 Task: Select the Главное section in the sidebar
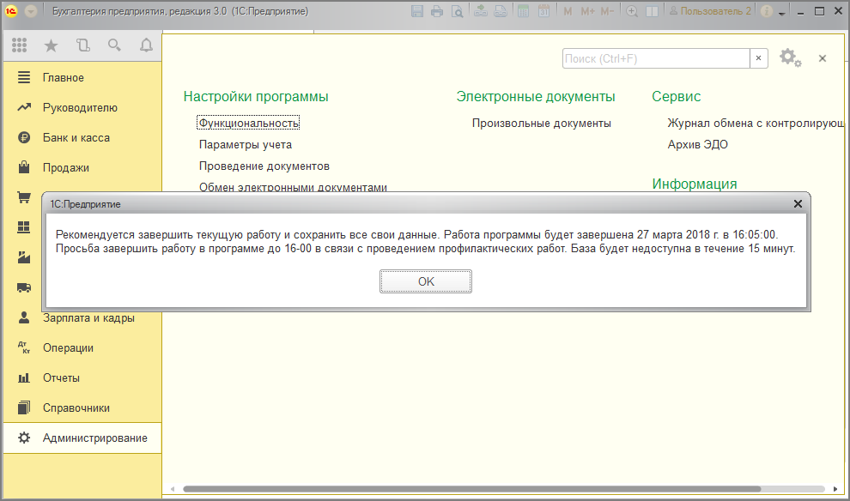click(x=64, y=78)
